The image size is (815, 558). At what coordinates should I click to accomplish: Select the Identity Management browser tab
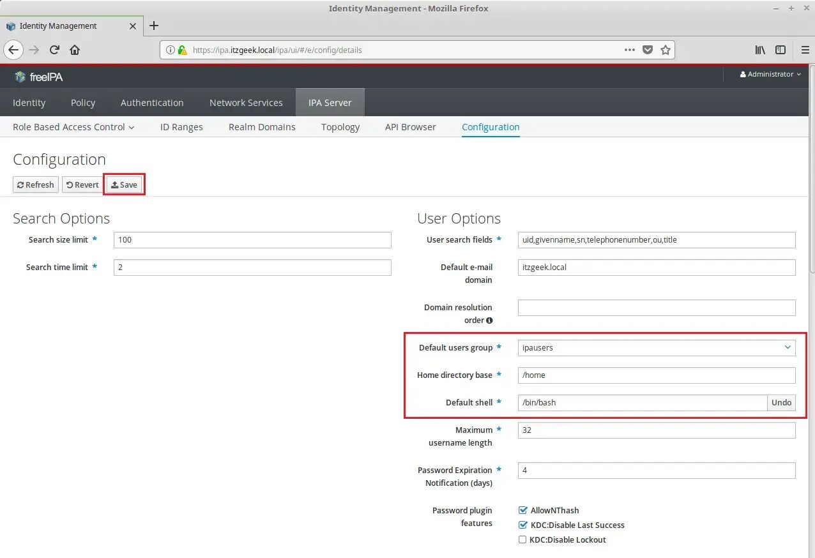point(70,26)
